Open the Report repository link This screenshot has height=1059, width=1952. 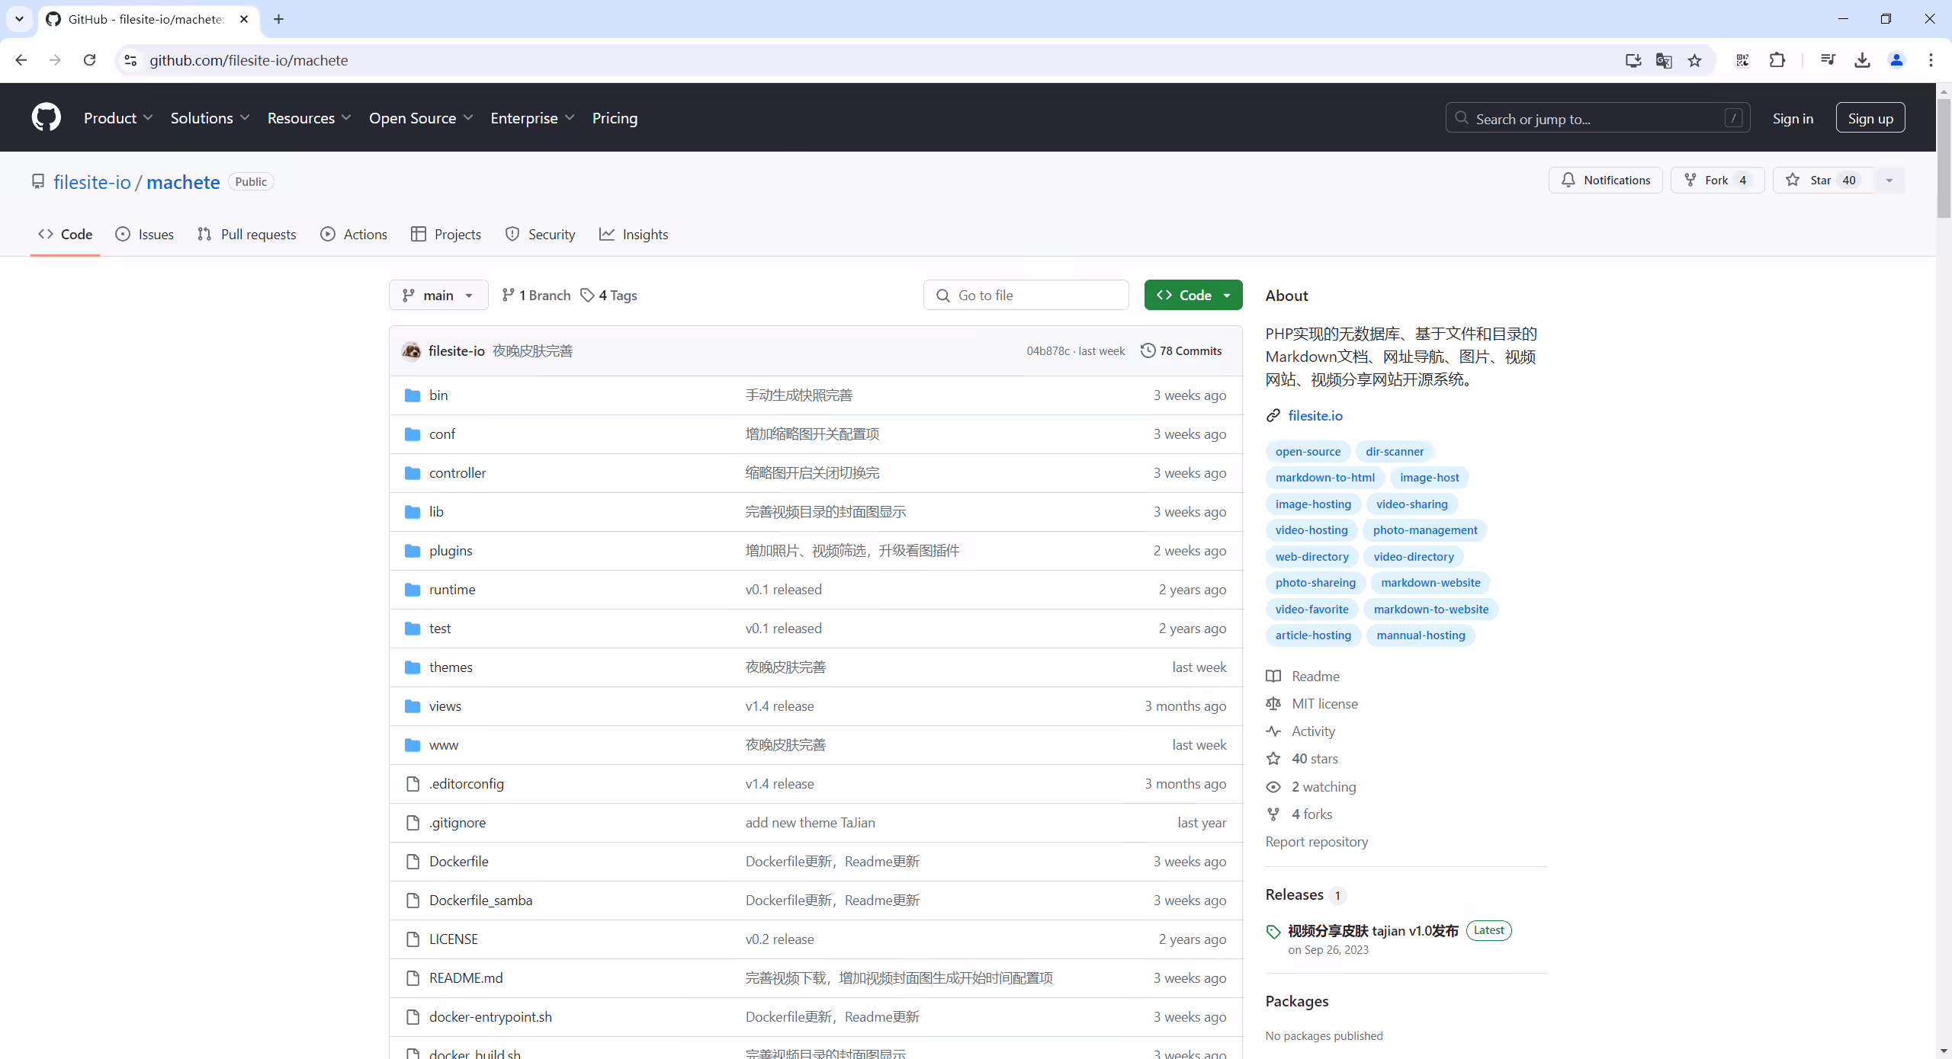(x=1317, y=841)
